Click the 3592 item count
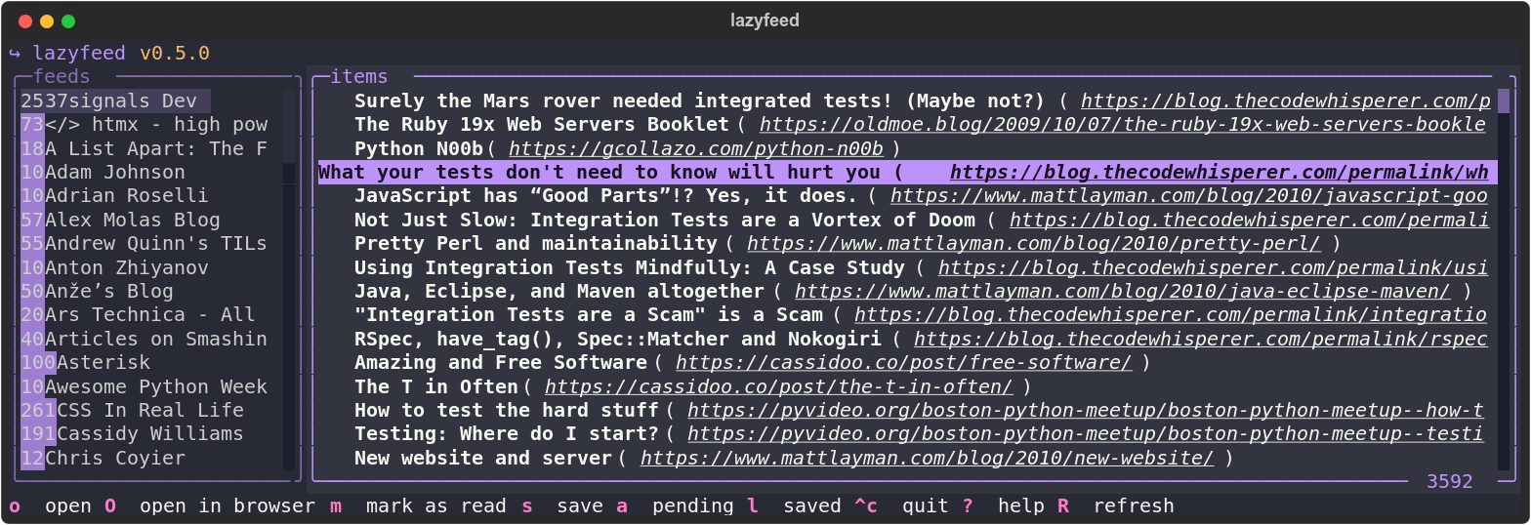Screen dimensions: 1531x525 pyautogui.click(x=1449, y=481)
